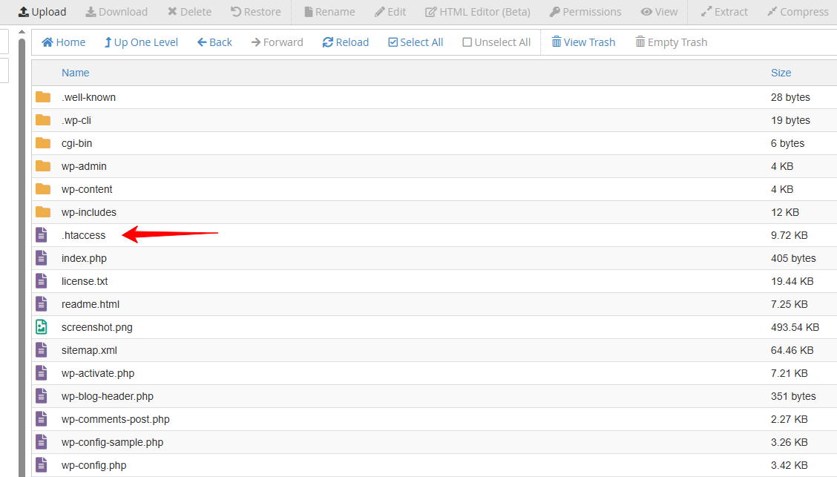The height and width of the screenshot is (477, 837).
Task: Click the wp-config.php file row
Action: [x=93, y=465]
